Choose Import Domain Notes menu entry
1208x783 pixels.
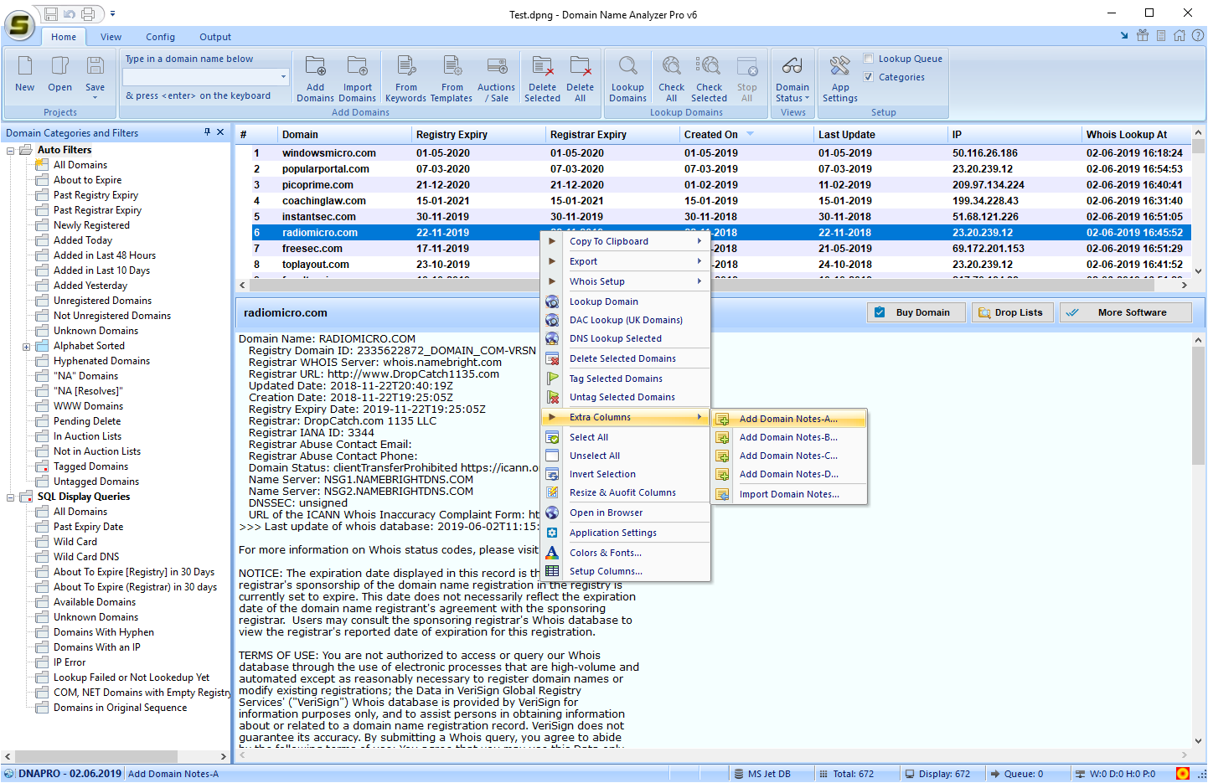click(x=788, y=494)
